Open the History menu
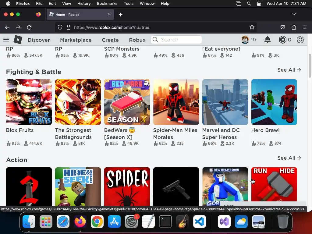Screen dimensions: 312x234 coord(84,4)
